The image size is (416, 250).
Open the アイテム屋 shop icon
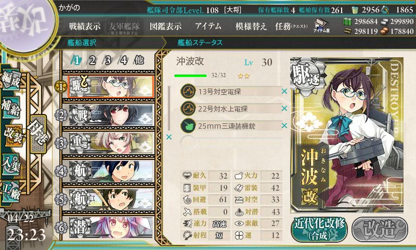[321, 26]
